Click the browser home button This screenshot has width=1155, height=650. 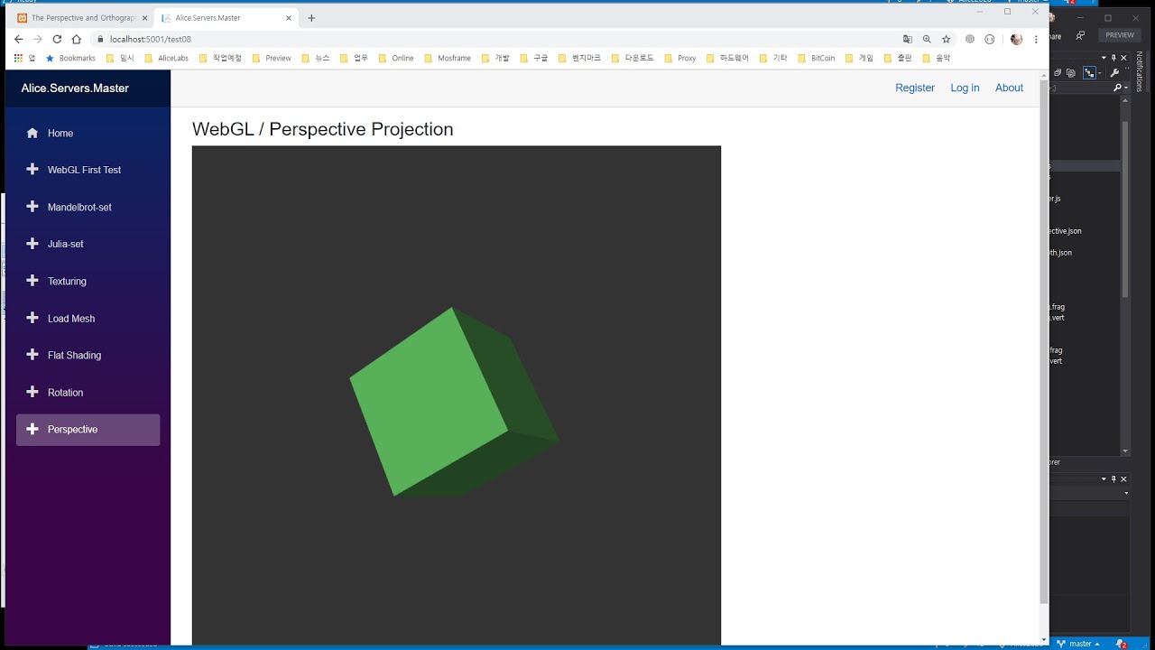(77, 39)
